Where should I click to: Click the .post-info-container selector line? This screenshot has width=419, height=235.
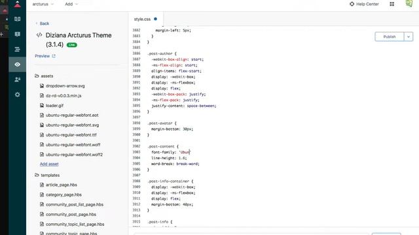tap(170, 181)
